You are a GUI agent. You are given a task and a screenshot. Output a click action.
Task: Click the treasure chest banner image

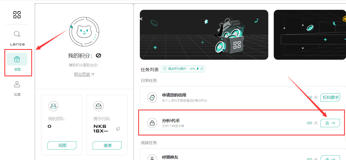(204, 35)
